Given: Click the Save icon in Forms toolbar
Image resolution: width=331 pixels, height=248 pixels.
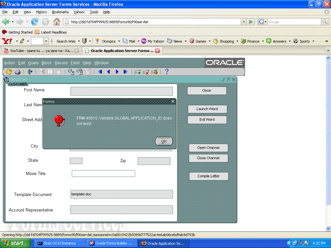Looking at the screenshot, I should (x=9, y=72).
